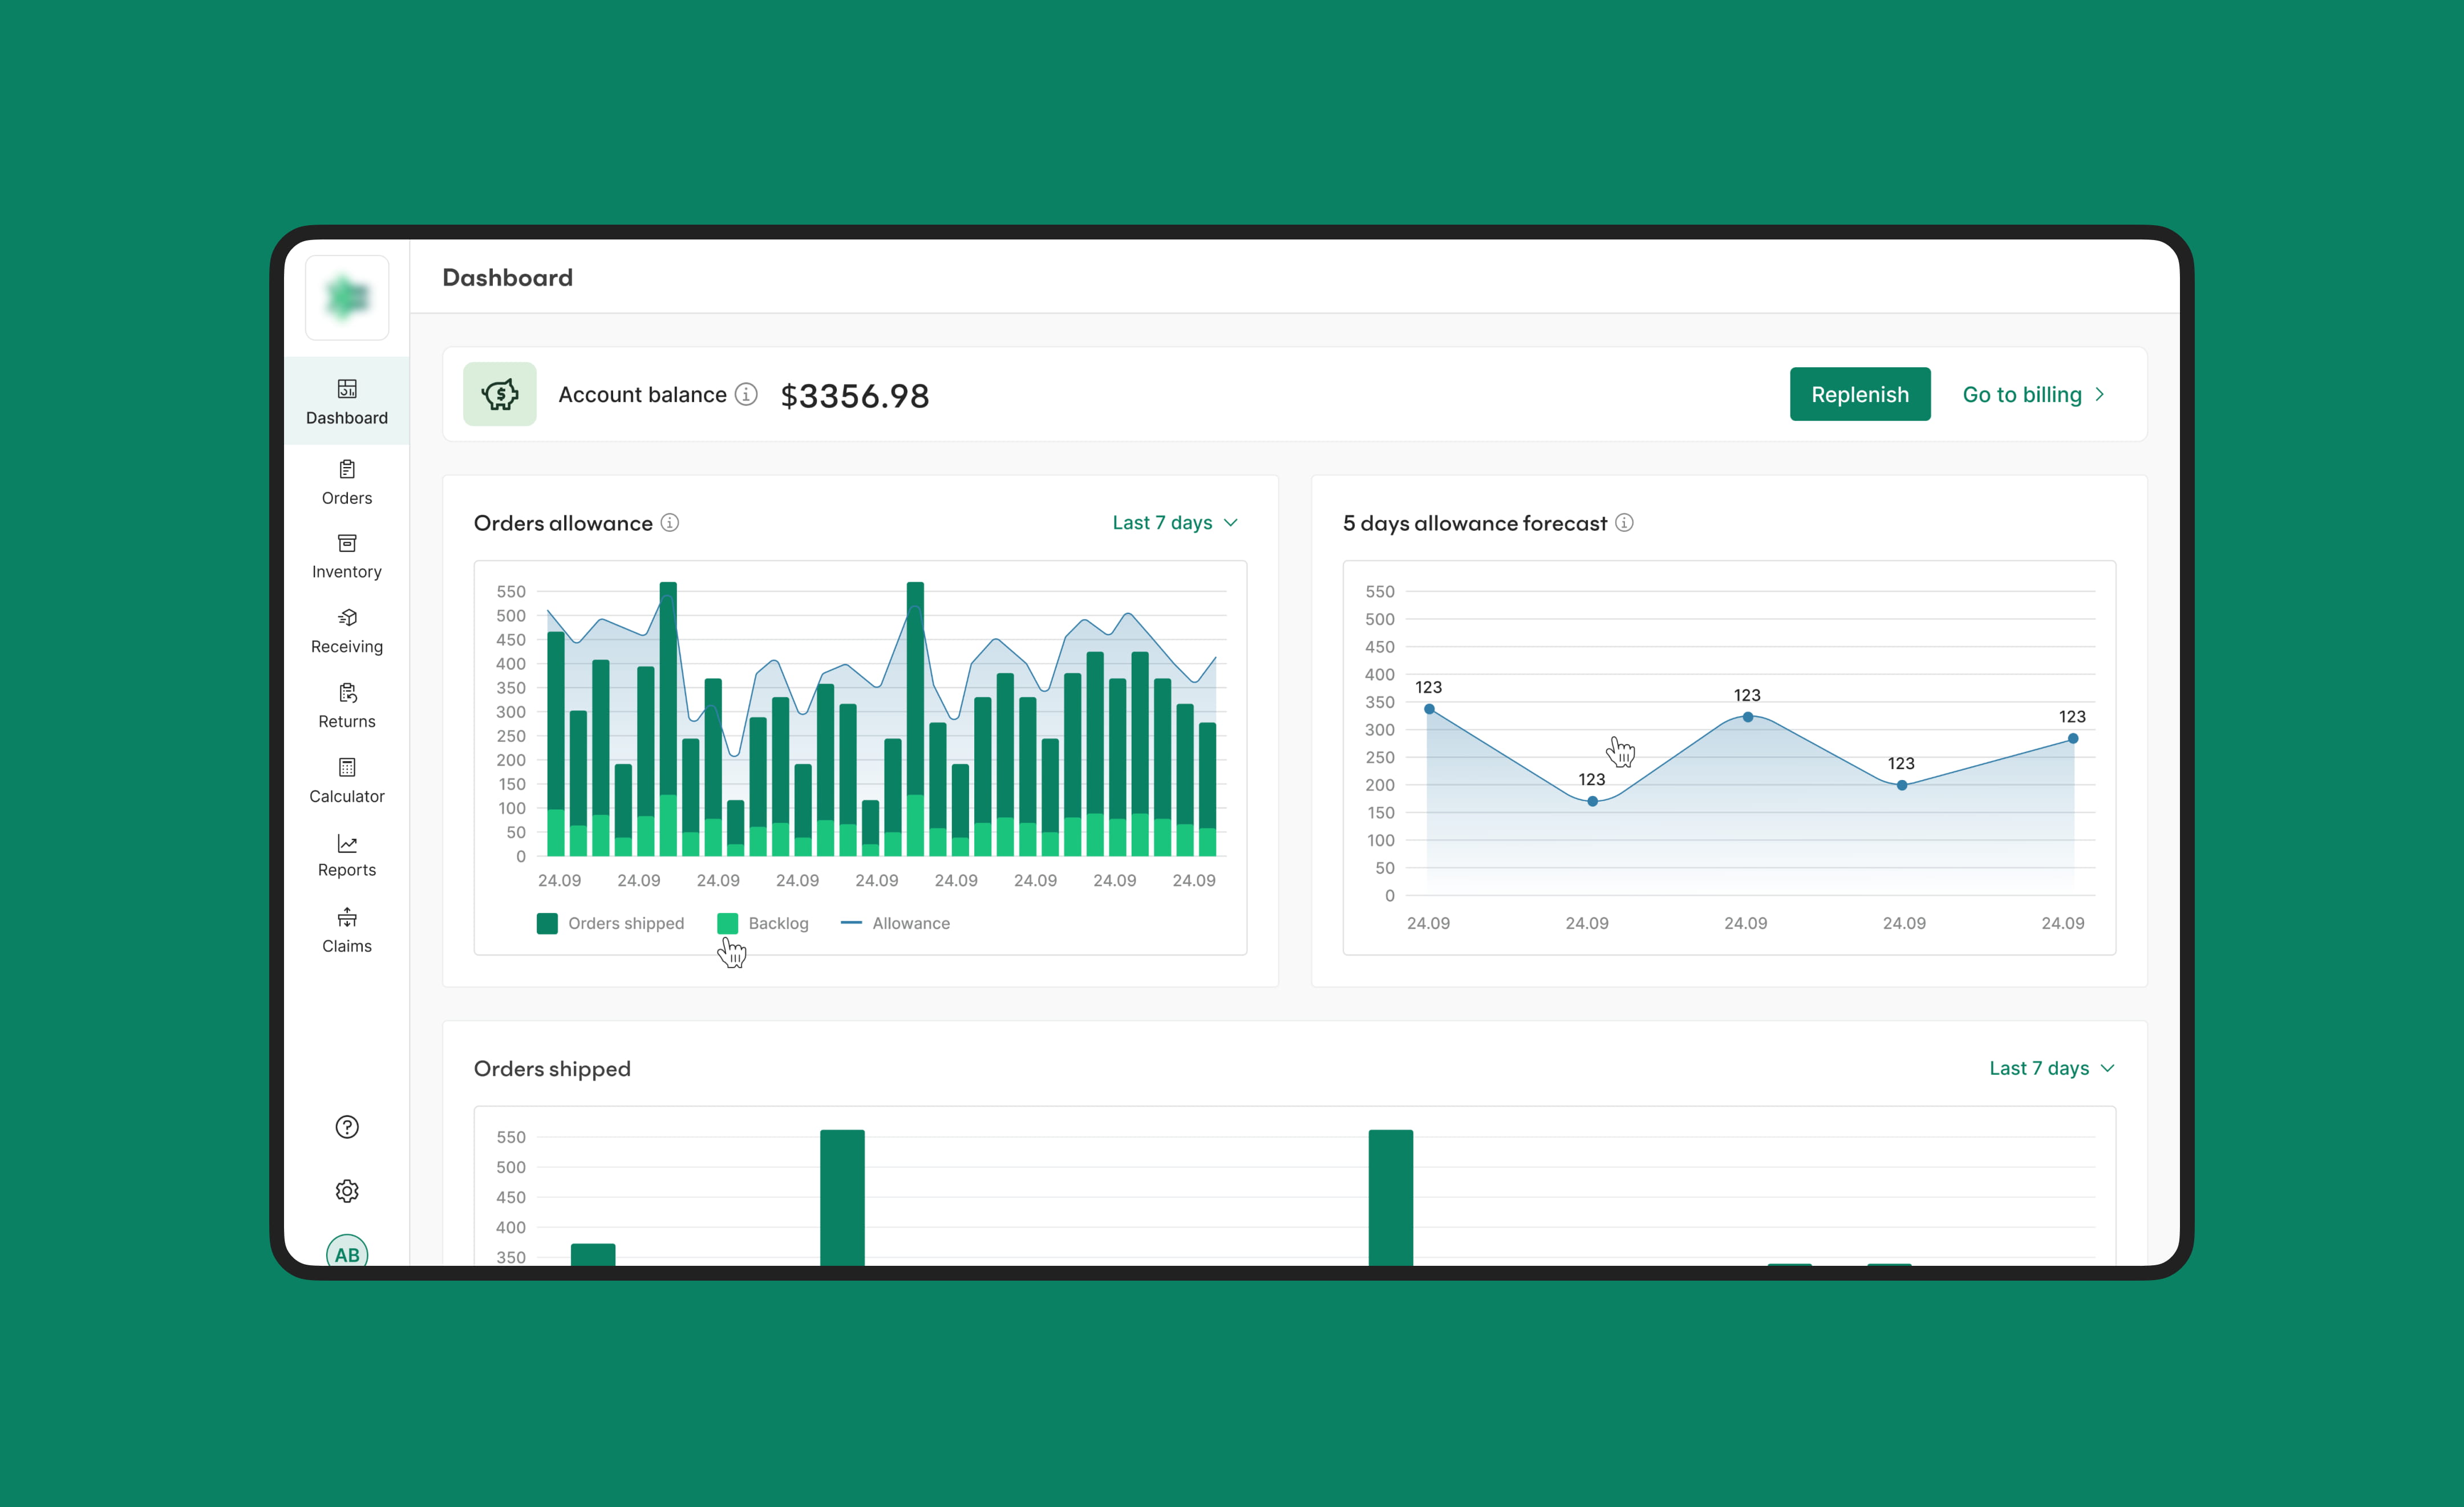Click the Dashboard page title
This screenshot has width=2464, height=1507.
[x=508, y=277]
